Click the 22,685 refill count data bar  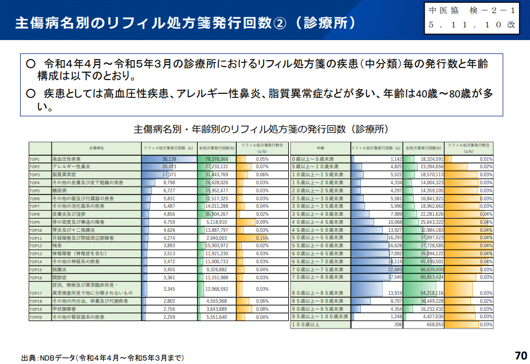(376, 269)
